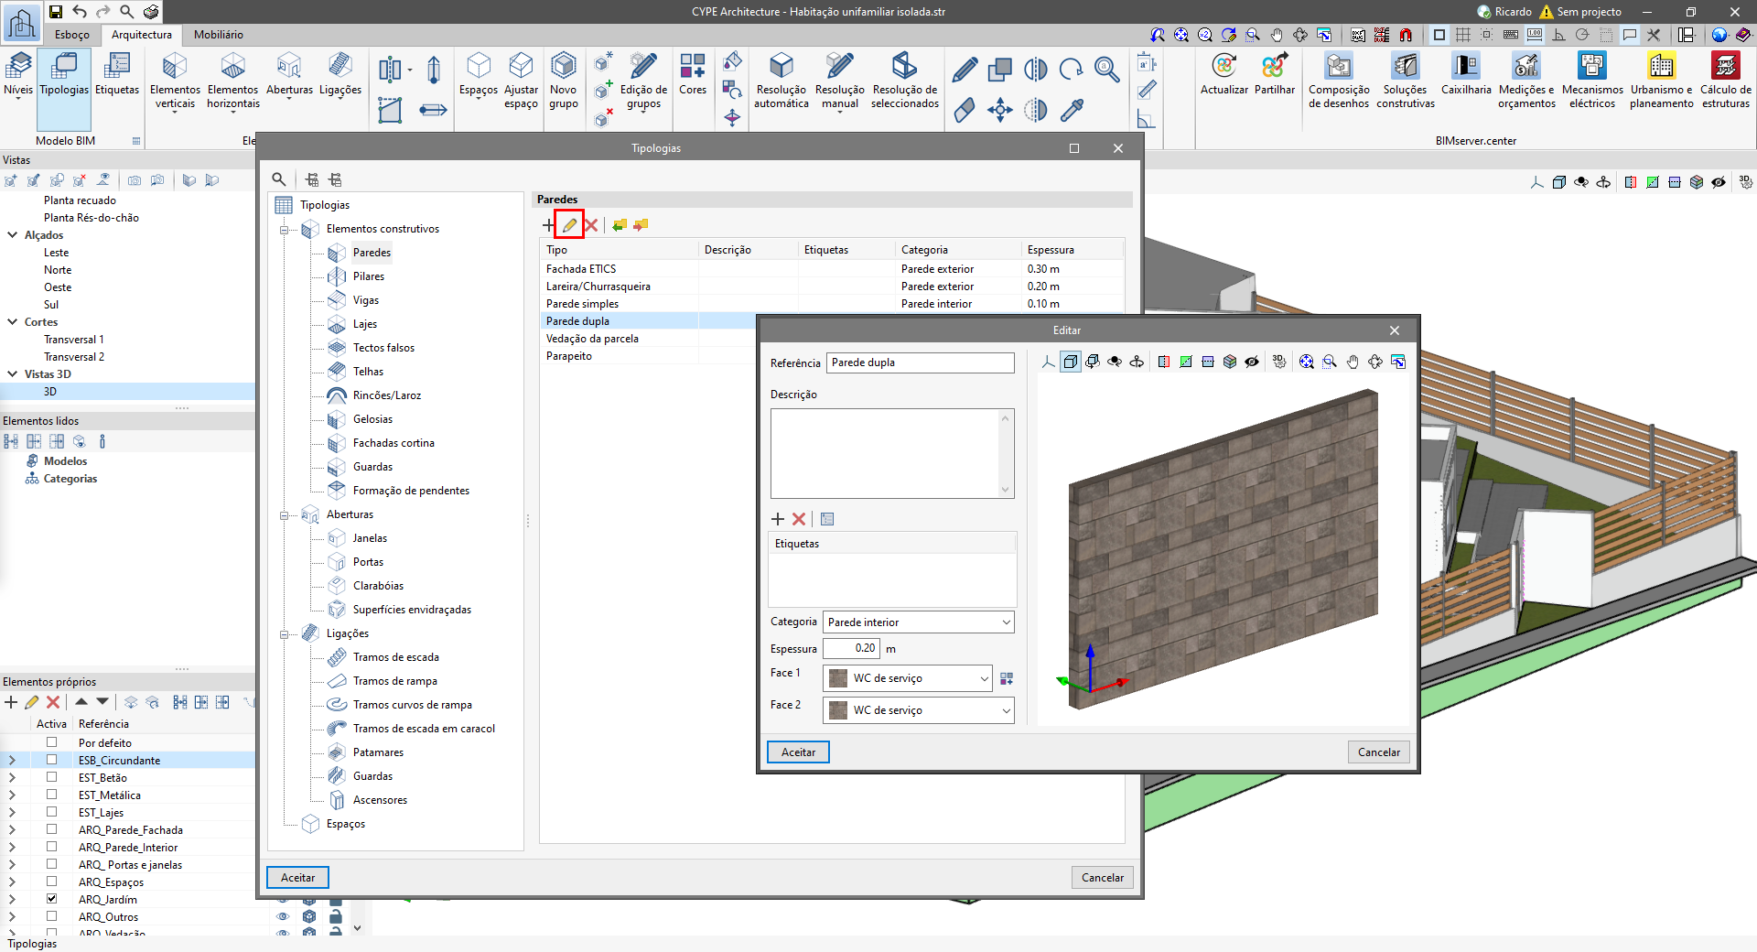Viewport: 1757px width, 952px height.
Task: Switch to the Esboço tab
Action: pyautogui.click(x=72, y=35)
